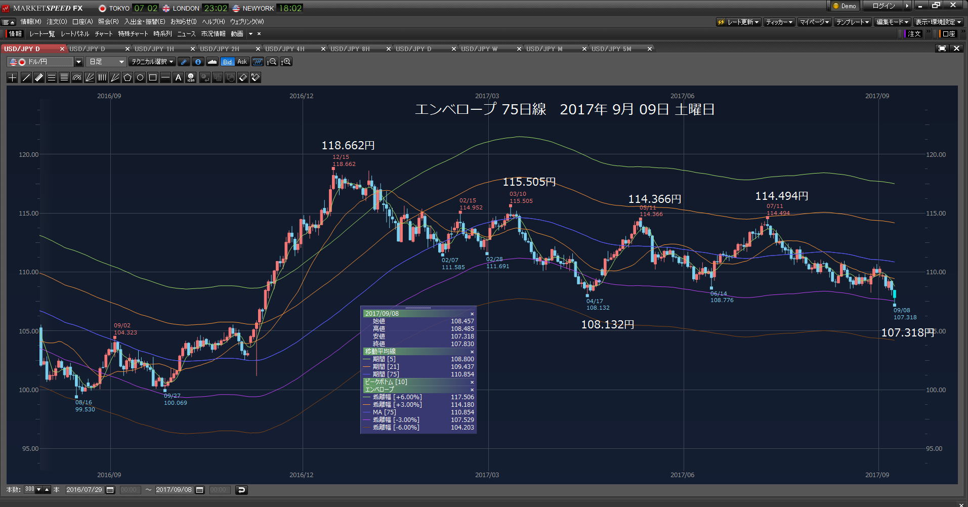The width and height of the screenshot is (968, 507).
Task: Open calendar next to 2016/07/29 date
Action: (x=110, y=490)
